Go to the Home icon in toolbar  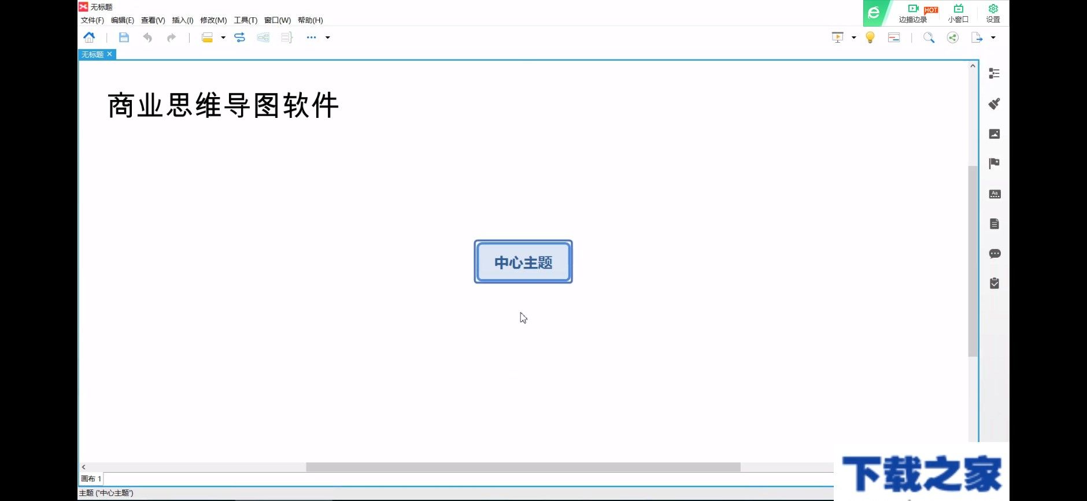[x=89, y=38]
